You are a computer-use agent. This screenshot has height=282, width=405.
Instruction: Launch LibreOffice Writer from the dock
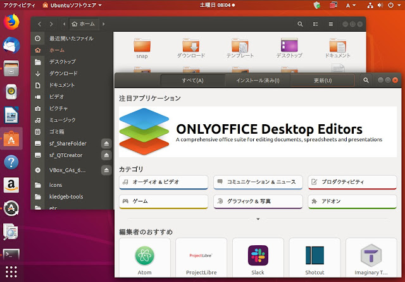coord(11,115)
